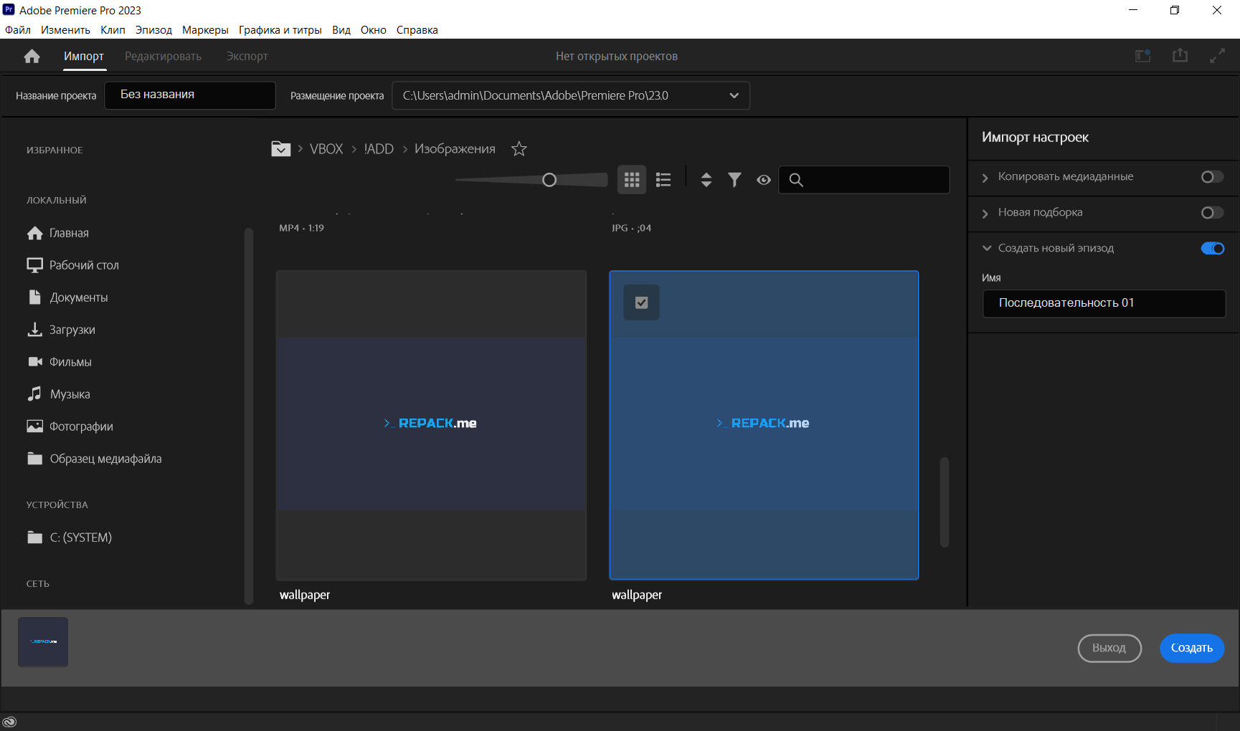Viewport: 1240px width, 731px height.
Task: Toggle the visibility eye filter icon
Action: pos(764,180)
